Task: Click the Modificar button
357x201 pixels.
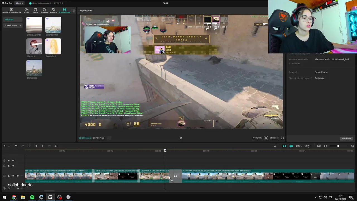Action: 346,138
